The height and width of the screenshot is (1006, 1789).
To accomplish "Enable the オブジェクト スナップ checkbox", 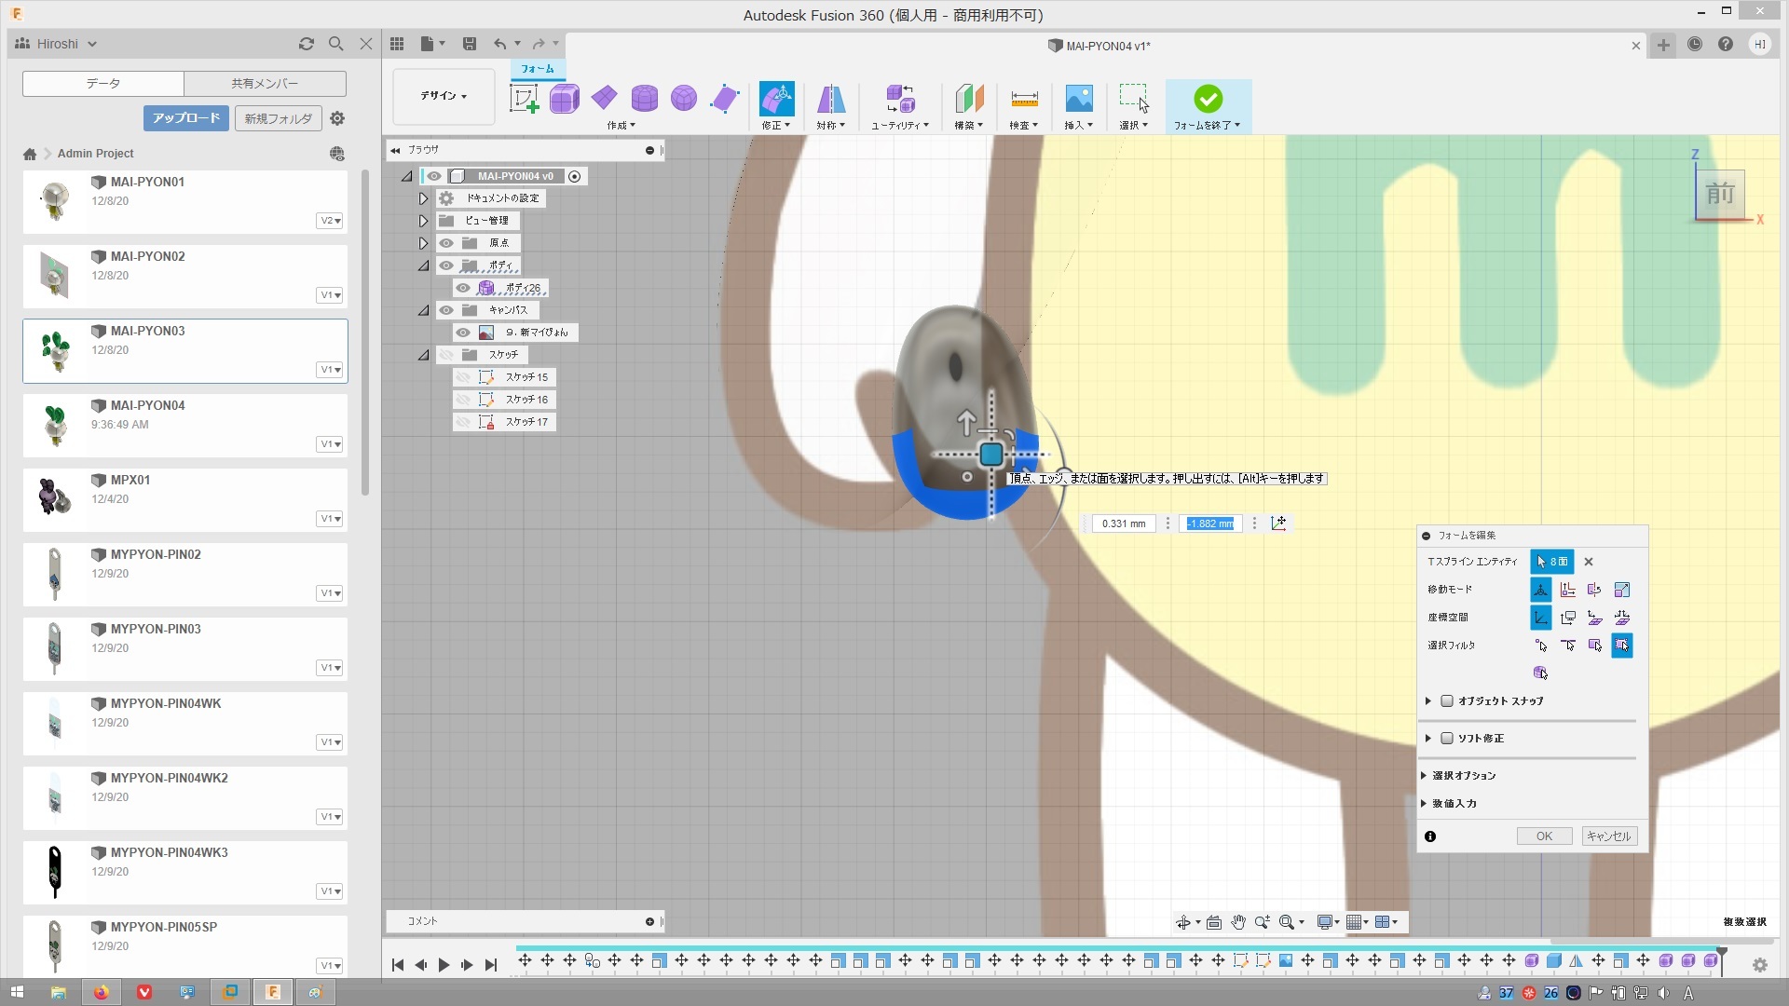I will pyautogui.click(x=1447, y=701).
